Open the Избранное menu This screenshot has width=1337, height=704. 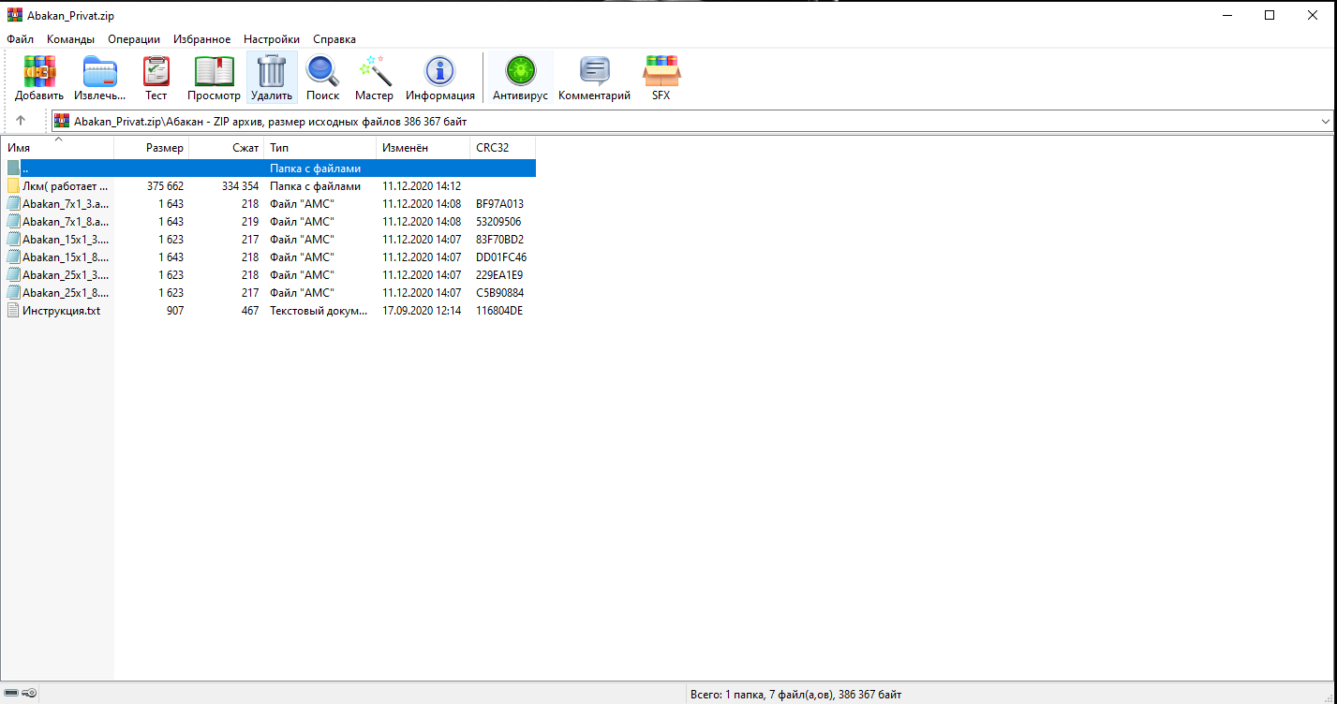click(201, 39)
